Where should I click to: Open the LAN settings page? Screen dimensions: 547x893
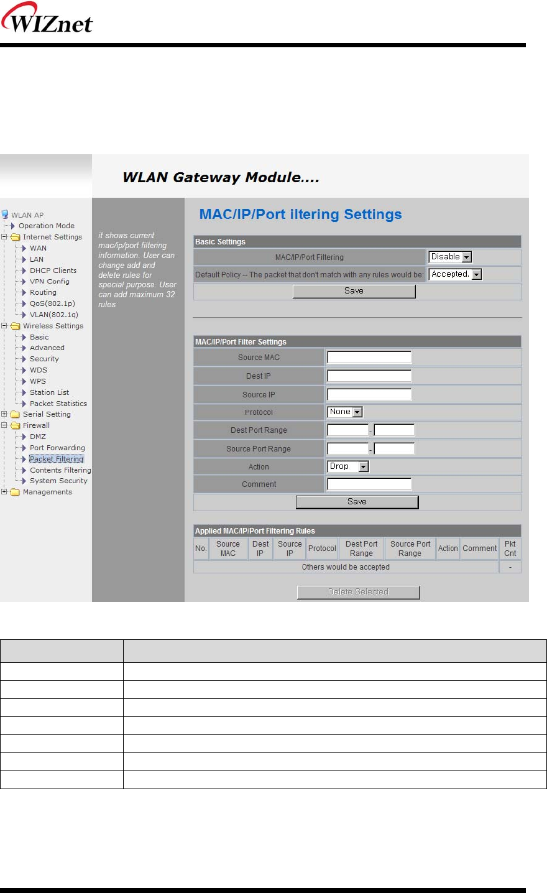point(37,259)
